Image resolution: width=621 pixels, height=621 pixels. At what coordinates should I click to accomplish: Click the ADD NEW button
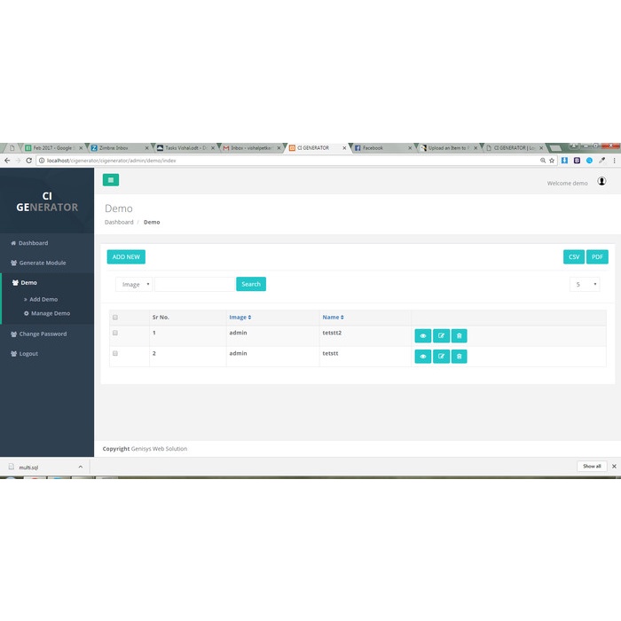(126, 256)
